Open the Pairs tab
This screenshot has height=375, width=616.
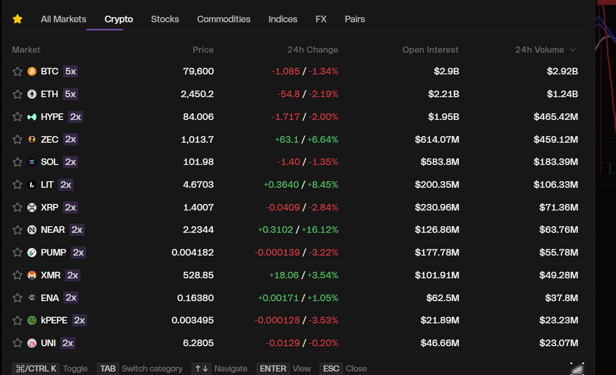(x=355, y=19)
